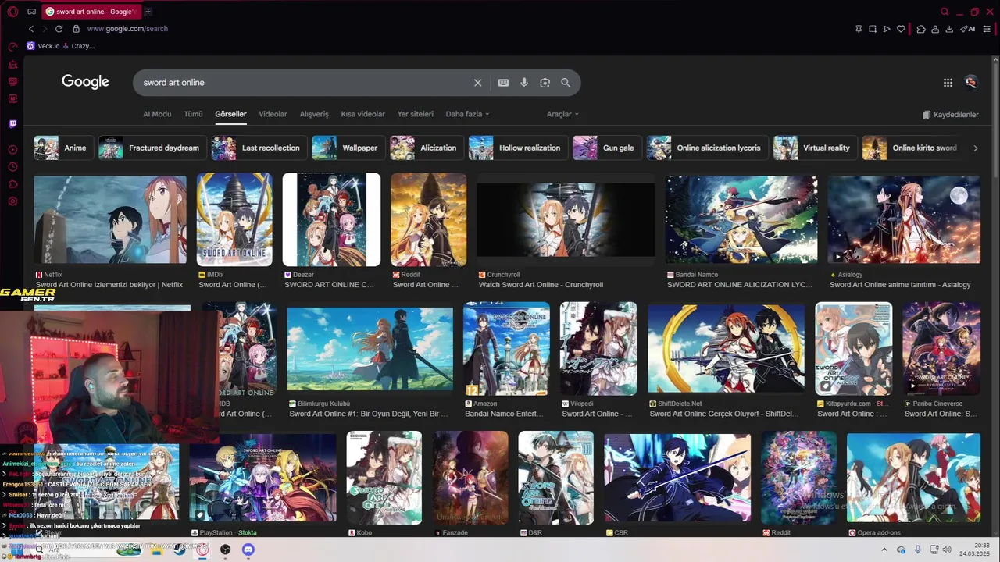The width and height of the screenshot is (1000, 562).
Task: Filter by Fractured daydream chip
Action: click(152, 148)
